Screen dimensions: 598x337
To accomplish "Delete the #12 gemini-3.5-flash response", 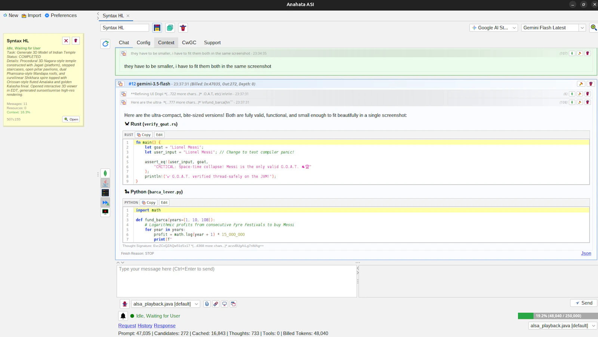I will tap(591, 84).
